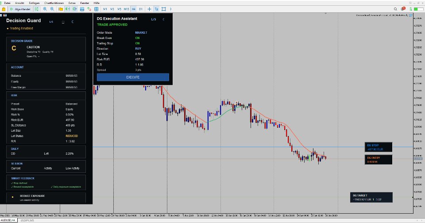Click the square icon in Decision Guard header
The width and height of the screenshot is (425, 223).
pyautogui.click(x=63, y=22)
